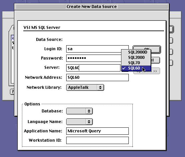The image size is (185, 157).
Task: Open the Network Library AppleTalk popup
Action: pyautogui.click(x=85, y=87)
